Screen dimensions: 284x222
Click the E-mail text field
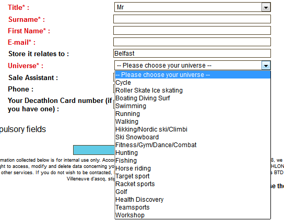[192, 42]
